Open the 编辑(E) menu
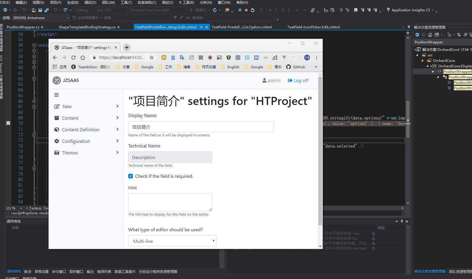Screen dimensions: 472x279 pyautogui.click(x=21, y=3)
